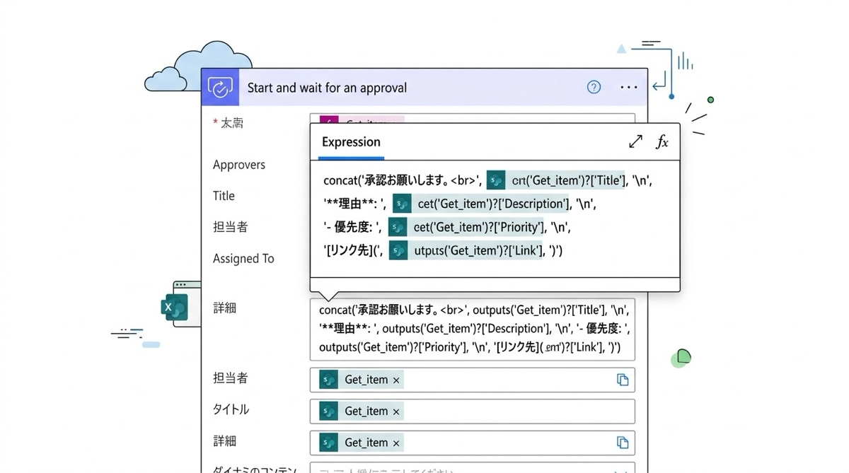
Task: Select the Link output token in the expression
Action: [x=478, y=251]
